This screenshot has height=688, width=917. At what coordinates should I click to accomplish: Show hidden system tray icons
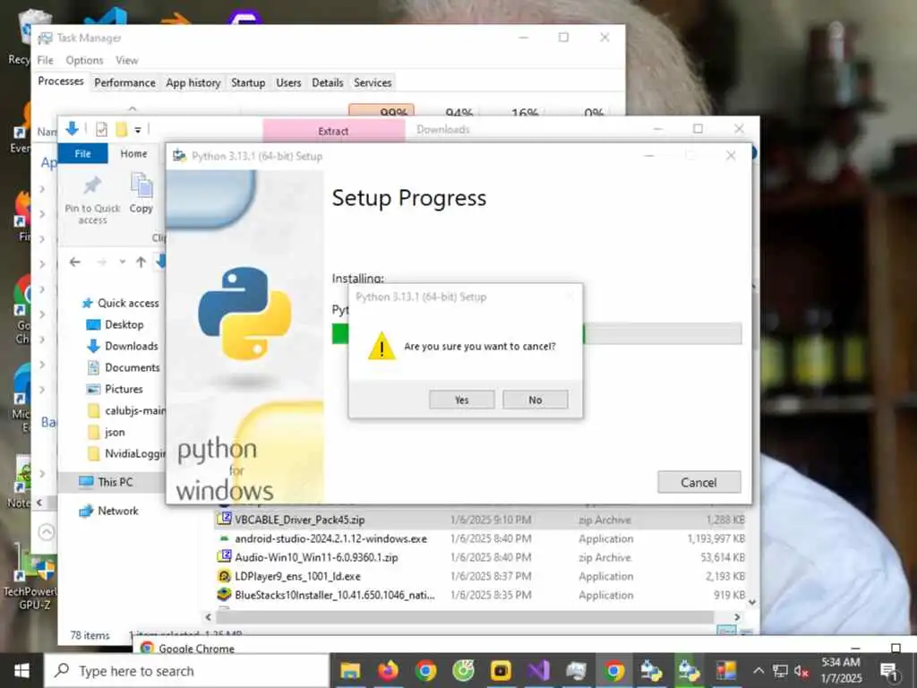[x=758, y=670]
